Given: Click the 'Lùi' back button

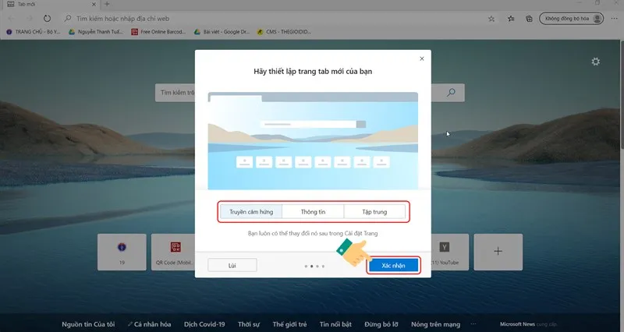Looking at the screenshot, I should coord(232,265).
